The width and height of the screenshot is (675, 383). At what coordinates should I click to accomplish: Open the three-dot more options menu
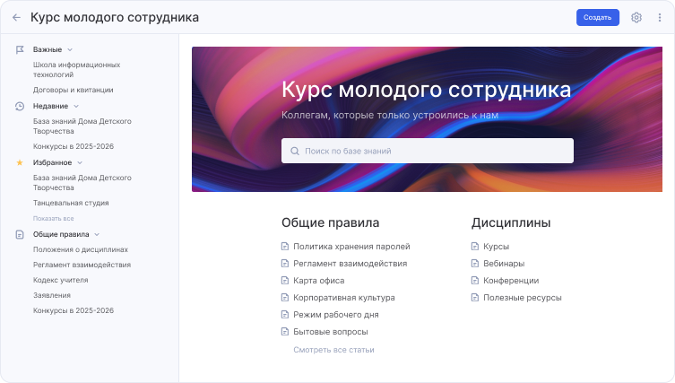[x=660, y=17]
